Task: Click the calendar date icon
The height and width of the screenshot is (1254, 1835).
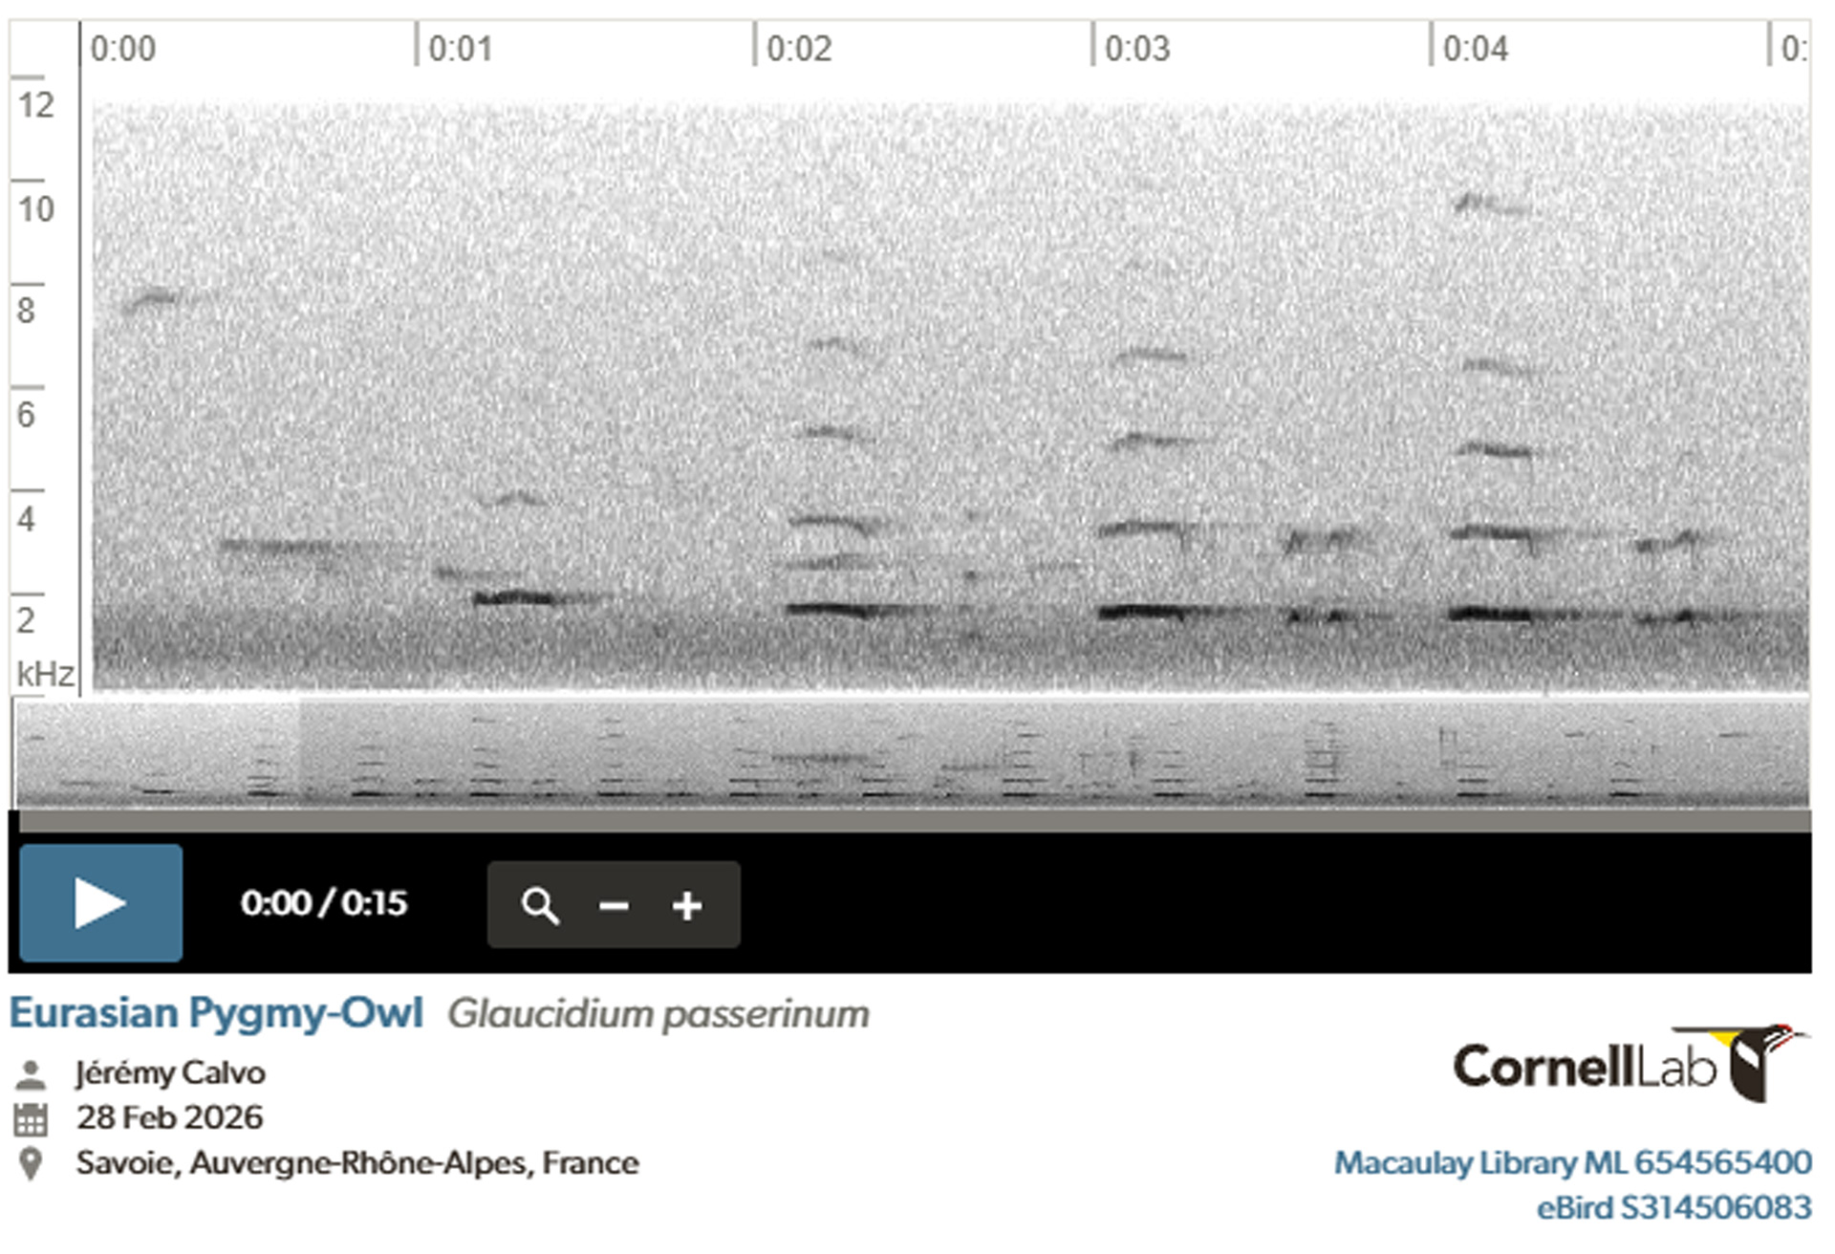Action: tap(31, 1118)
